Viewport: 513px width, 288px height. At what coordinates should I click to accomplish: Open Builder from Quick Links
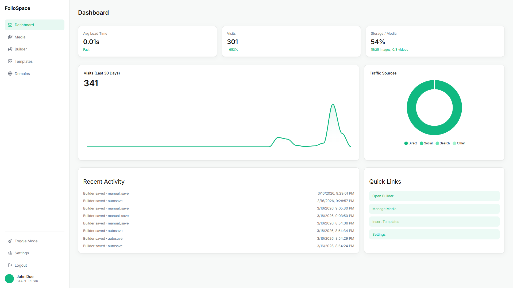434,196
